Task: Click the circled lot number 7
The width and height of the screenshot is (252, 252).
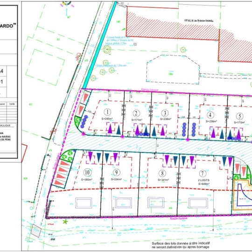Action: click(203, 174)
